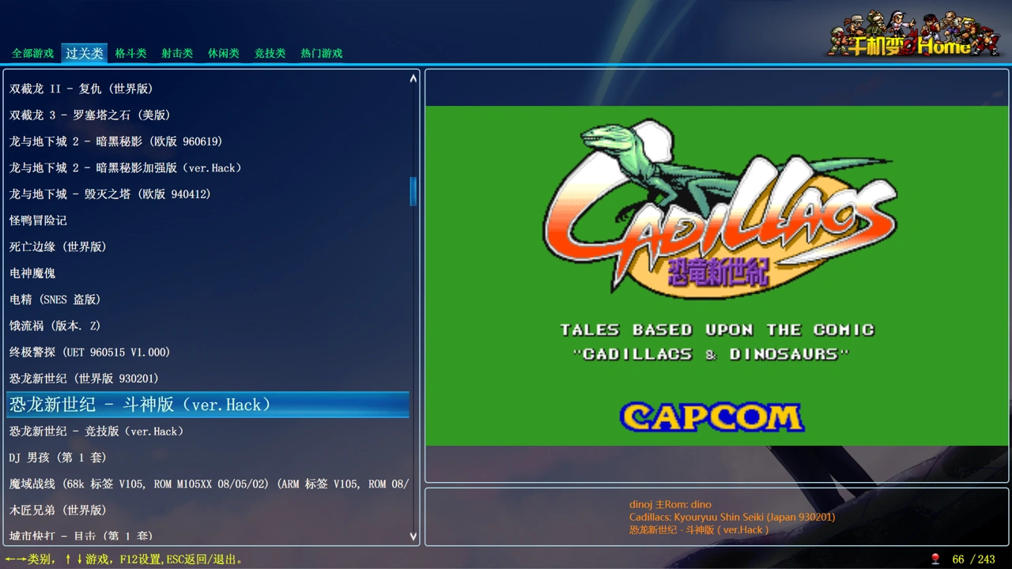Open the 格斗类 category tab
The width and height of the screenshot is (1012, 569).
(130, 54)
